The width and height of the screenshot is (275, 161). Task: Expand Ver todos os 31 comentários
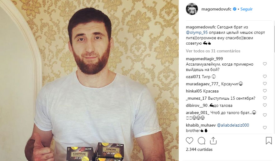pos(213,51)
